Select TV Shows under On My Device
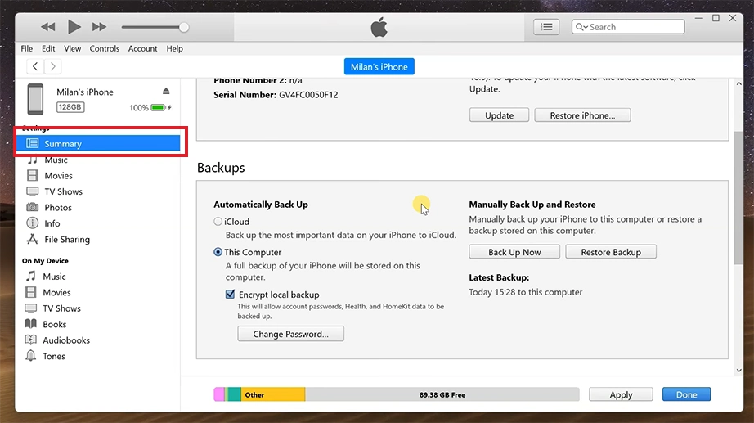 (61, 308)
